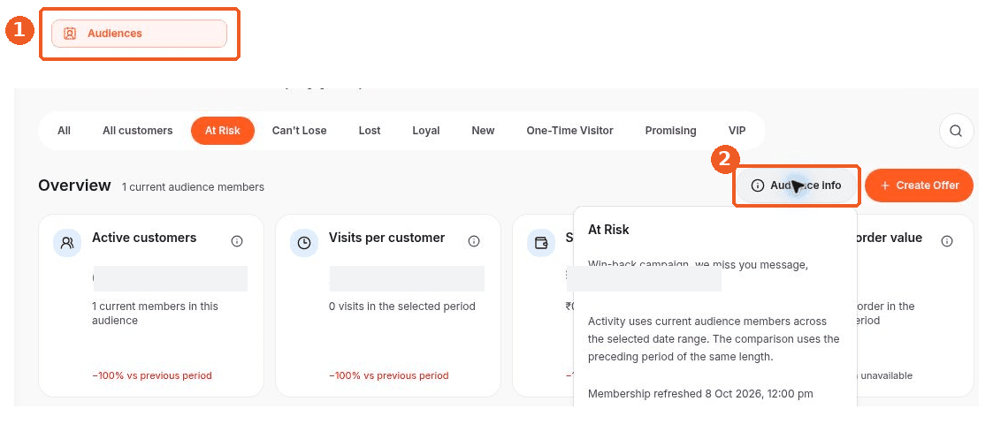Viewport: 993px width, 424px height.
Task: Click the 'Visits per customer' card title
Action: tap(387, 238)
